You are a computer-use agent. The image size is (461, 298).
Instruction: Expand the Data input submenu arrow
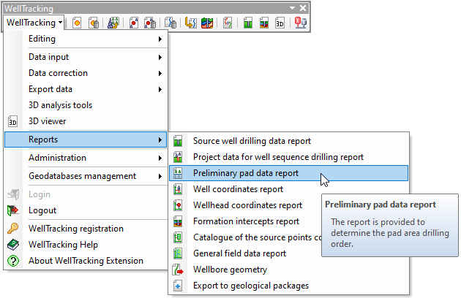pos(160,57)
